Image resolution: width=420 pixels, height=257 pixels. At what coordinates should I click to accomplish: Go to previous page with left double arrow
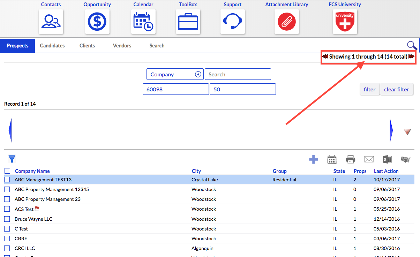point(325,56)
